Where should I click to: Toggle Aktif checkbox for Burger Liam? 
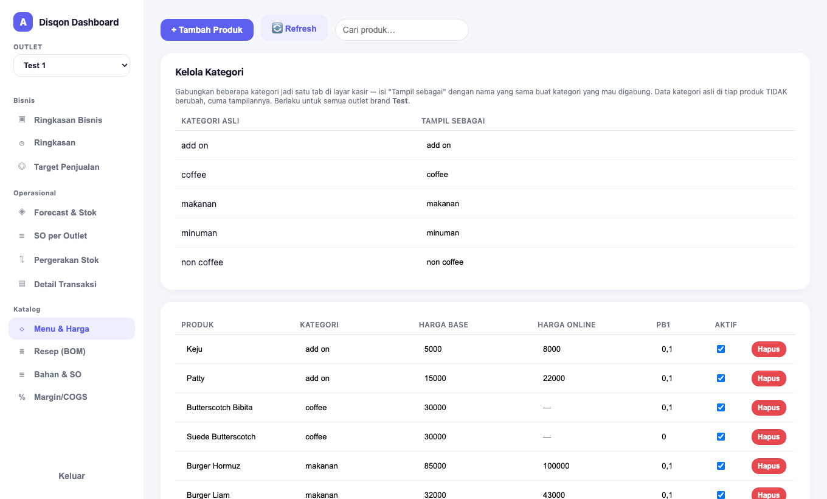pos(721,495)
